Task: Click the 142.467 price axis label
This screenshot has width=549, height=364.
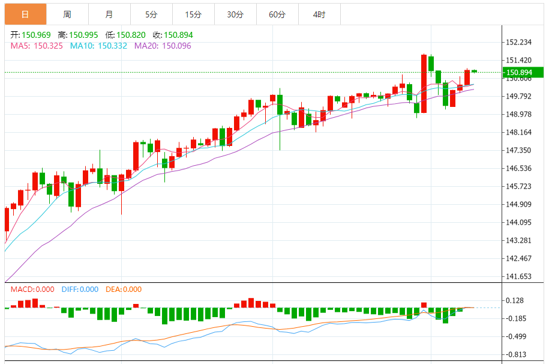Action: (x=518, y=258)
